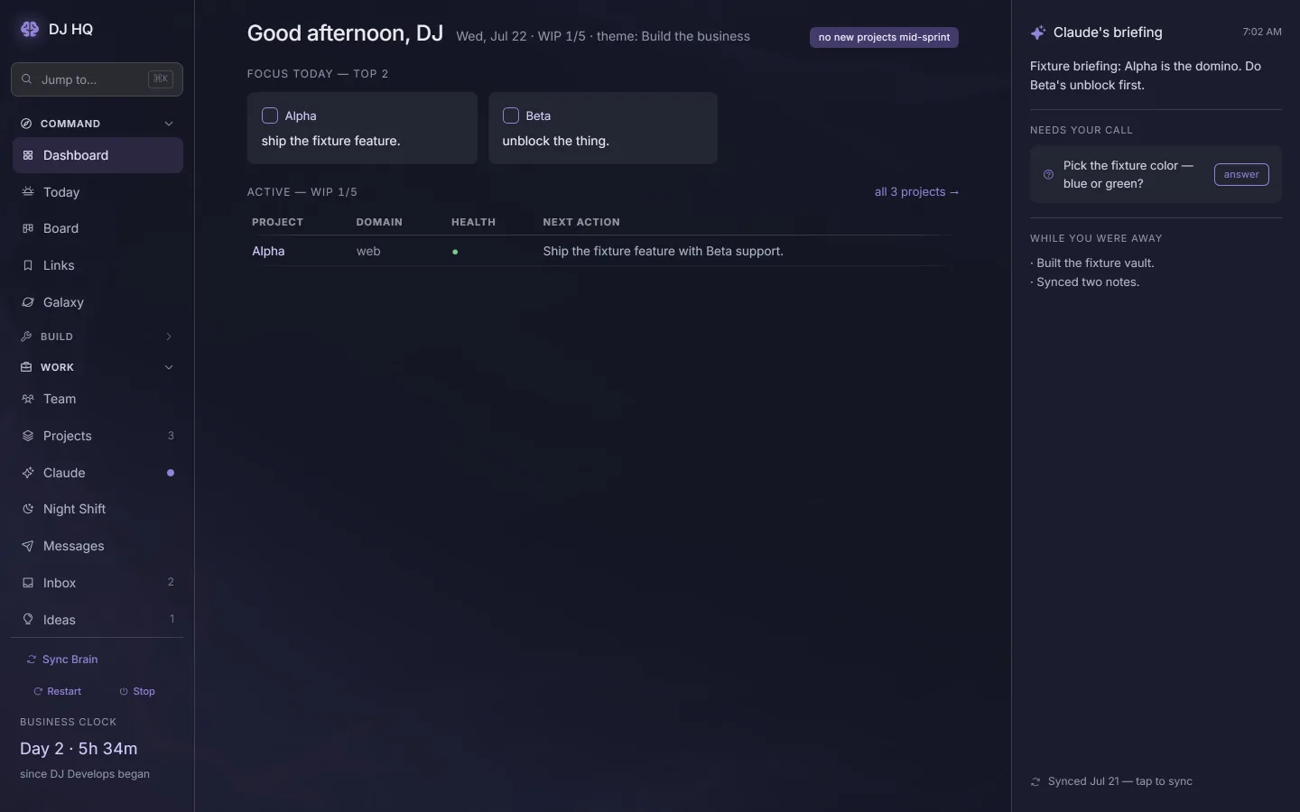Click the 'Day 2 · 5h 34m' business clock
The image size is (1300, 812).
79,749
